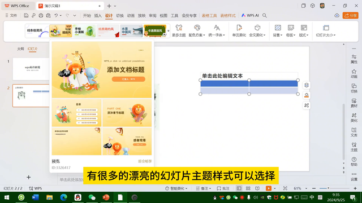Start slideshow with orange play button
The width and height of the screenshot is (362, 203).
(x=269, y=188)
